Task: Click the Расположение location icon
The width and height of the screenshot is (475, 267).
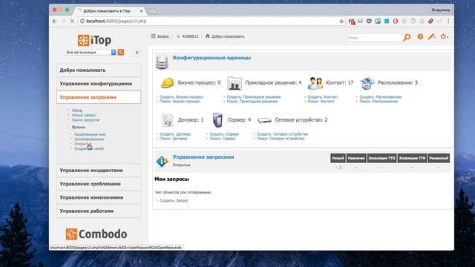Action: coord(367,83)
